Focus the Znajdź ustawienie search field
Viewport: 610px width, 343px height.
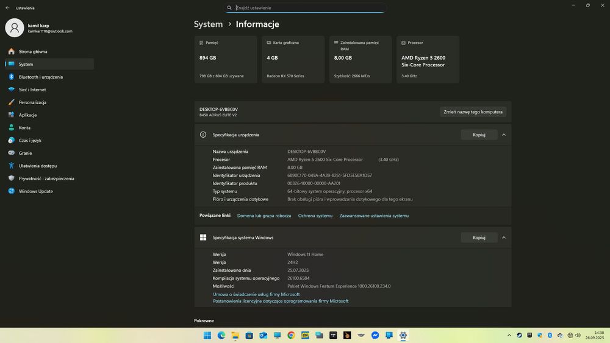click(x=304, y=8)
